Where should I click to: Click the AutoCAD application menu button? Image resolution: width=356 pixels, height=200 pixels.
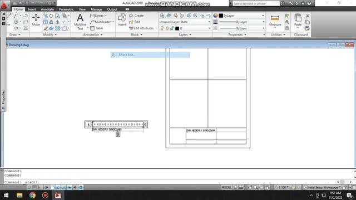tap(4, 5)
